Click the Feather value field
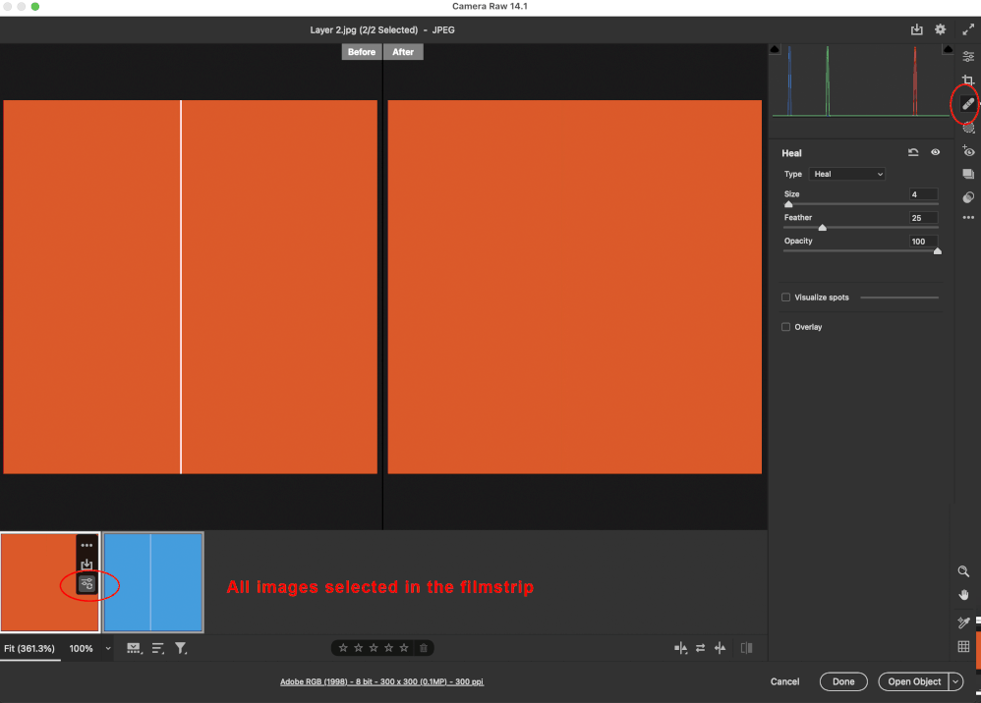The height and width of the screenshot is (703, 981). click(x=923, y=218)
